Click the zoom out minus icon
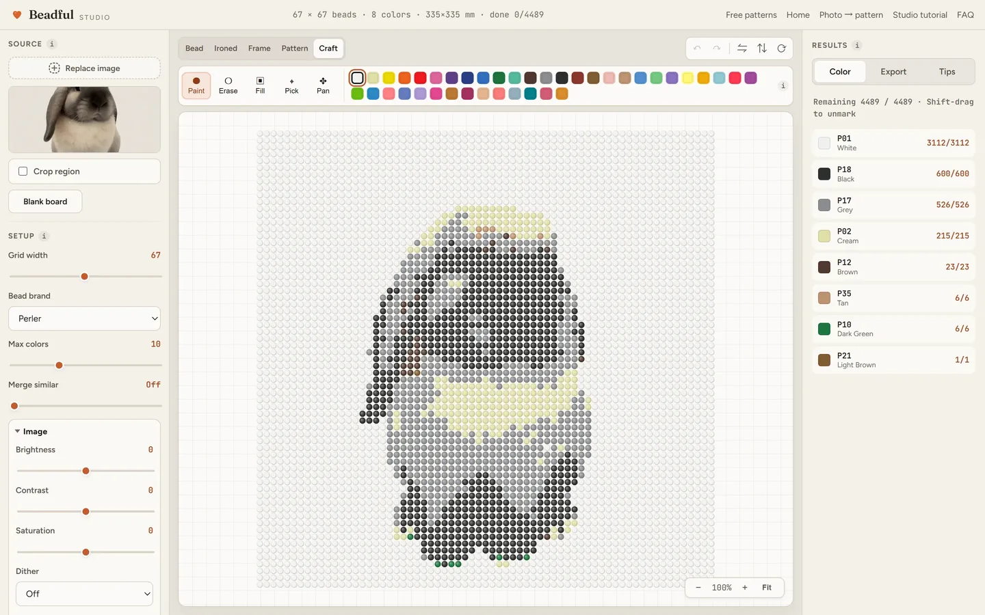Image resolution: width=985 pixels, height=615 pixels. (698, 588)
